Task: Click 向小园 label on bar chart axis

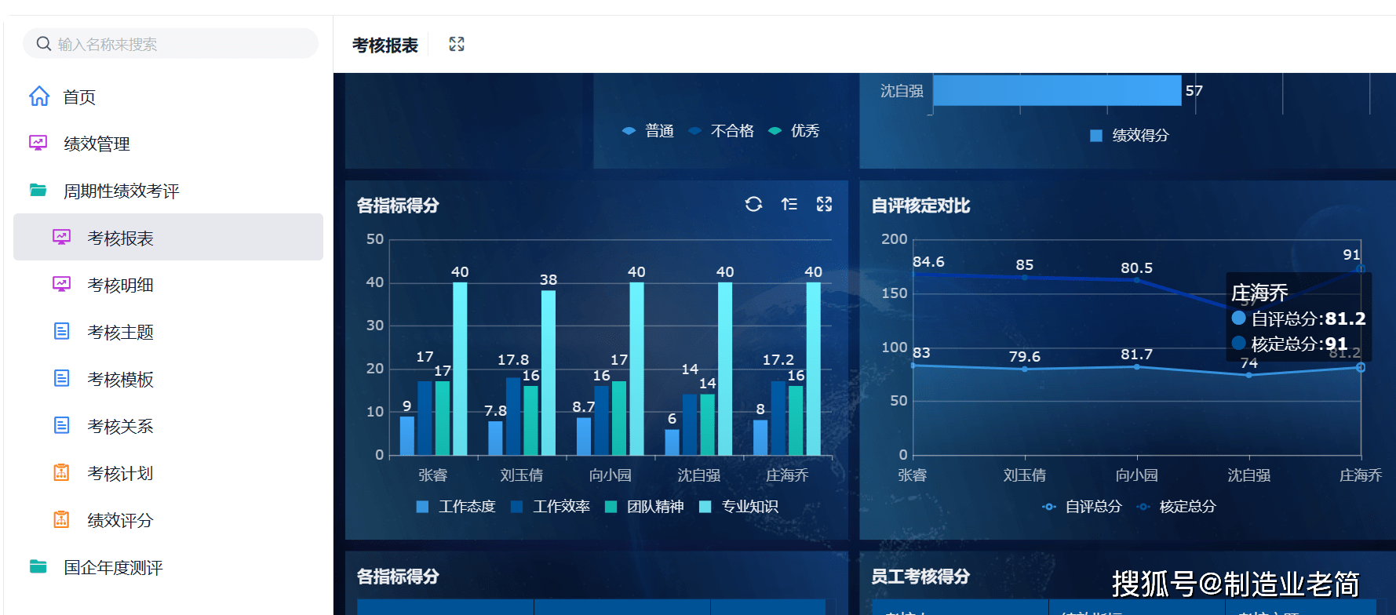Action: [x=611, y=475]
